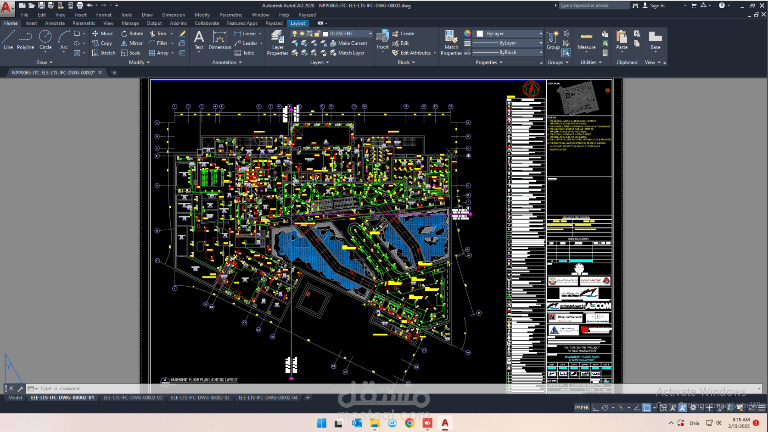Toggle layer freeze sun icon for DLXSCENE
The height and width of the screenshot is (432, 768).
(x=302, y=33)
